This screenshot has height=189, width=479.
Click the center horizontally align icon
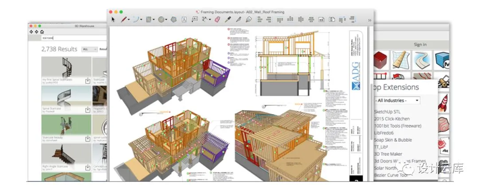coord(311,19)
